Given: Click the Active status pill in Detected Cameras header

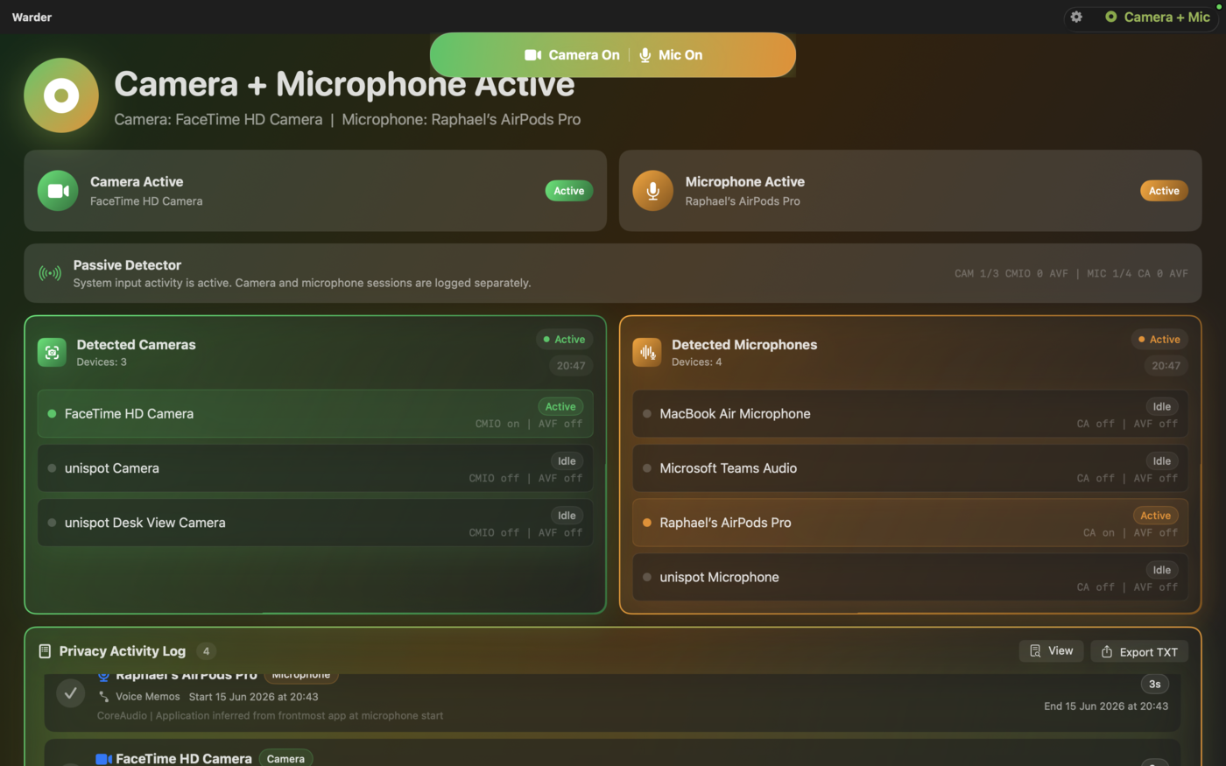Looking at the screenshot, I should click(565, 340).
